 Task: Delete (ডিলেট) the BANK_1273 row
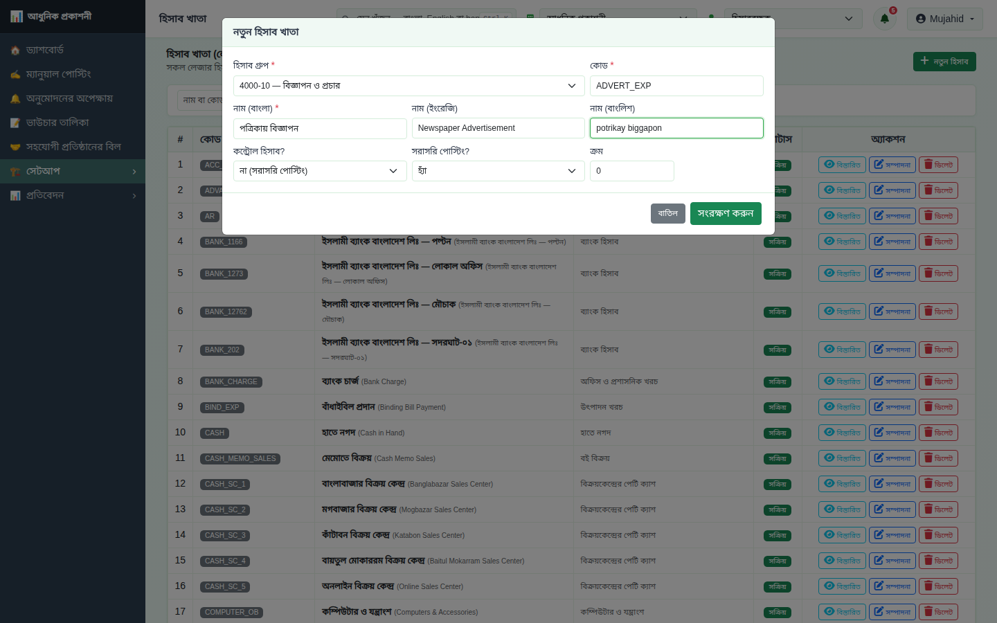tap(938, 273)
